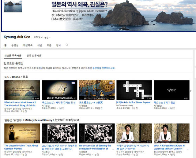Play the 9:15 news anchor thumbnail
Viewport: 196px width, 158px height.
click(134, 134)
